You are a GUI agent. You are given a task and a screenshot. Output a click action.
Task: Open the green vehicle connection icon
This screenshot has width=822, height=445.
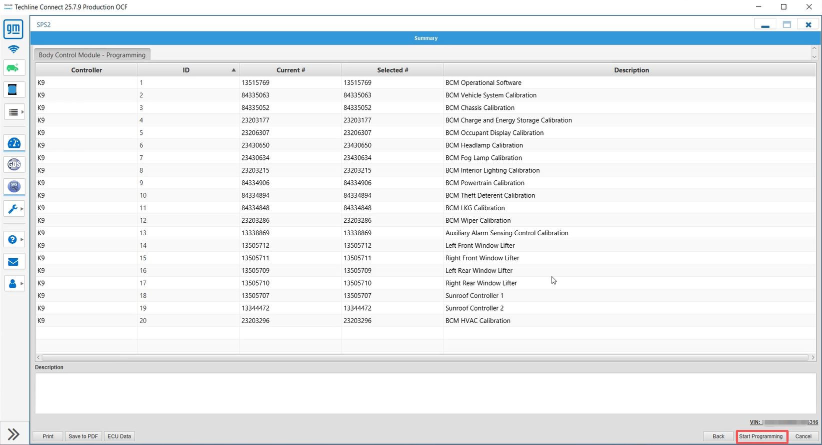point(13,68)
